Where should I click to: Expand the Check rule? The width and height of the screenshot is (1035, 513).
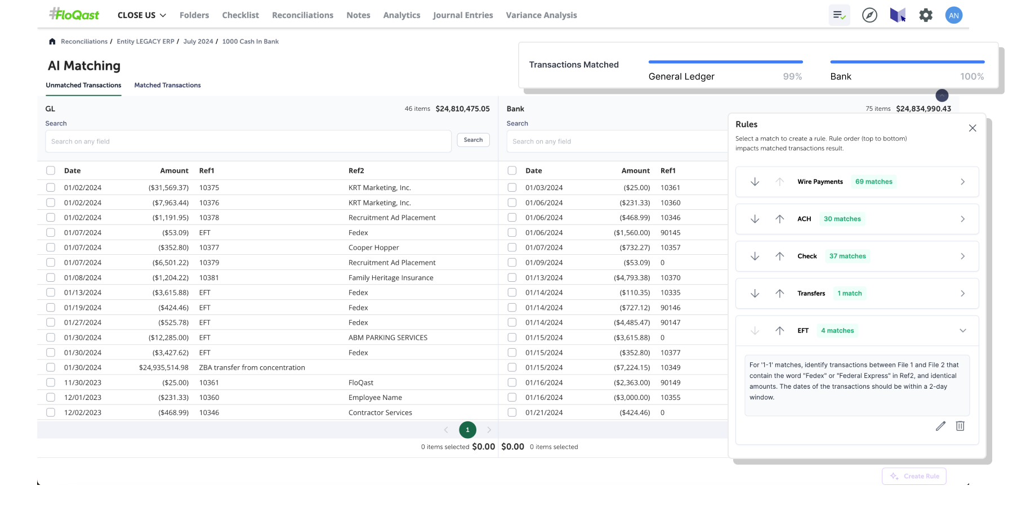[962, 256]
